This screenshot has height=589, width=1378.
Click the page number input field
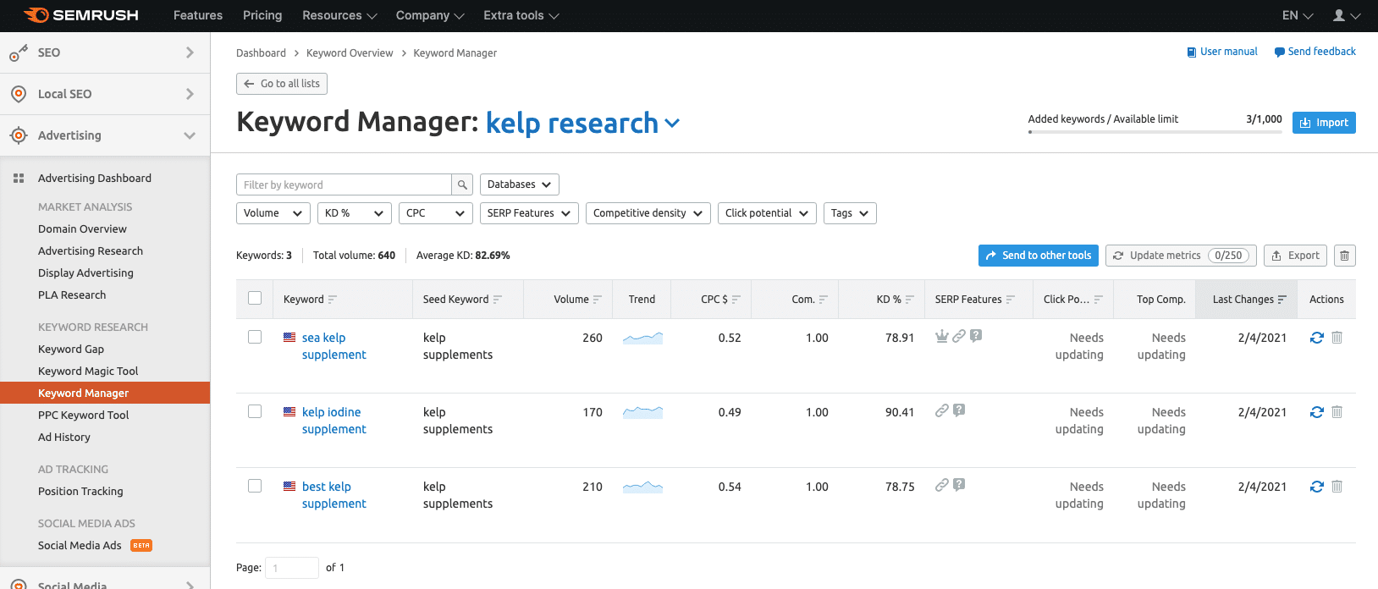[x=292, y=568]
